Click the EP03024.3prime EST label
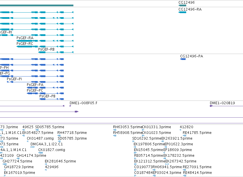The height and width of the screenshot is (177, 243). pos(167,173)
